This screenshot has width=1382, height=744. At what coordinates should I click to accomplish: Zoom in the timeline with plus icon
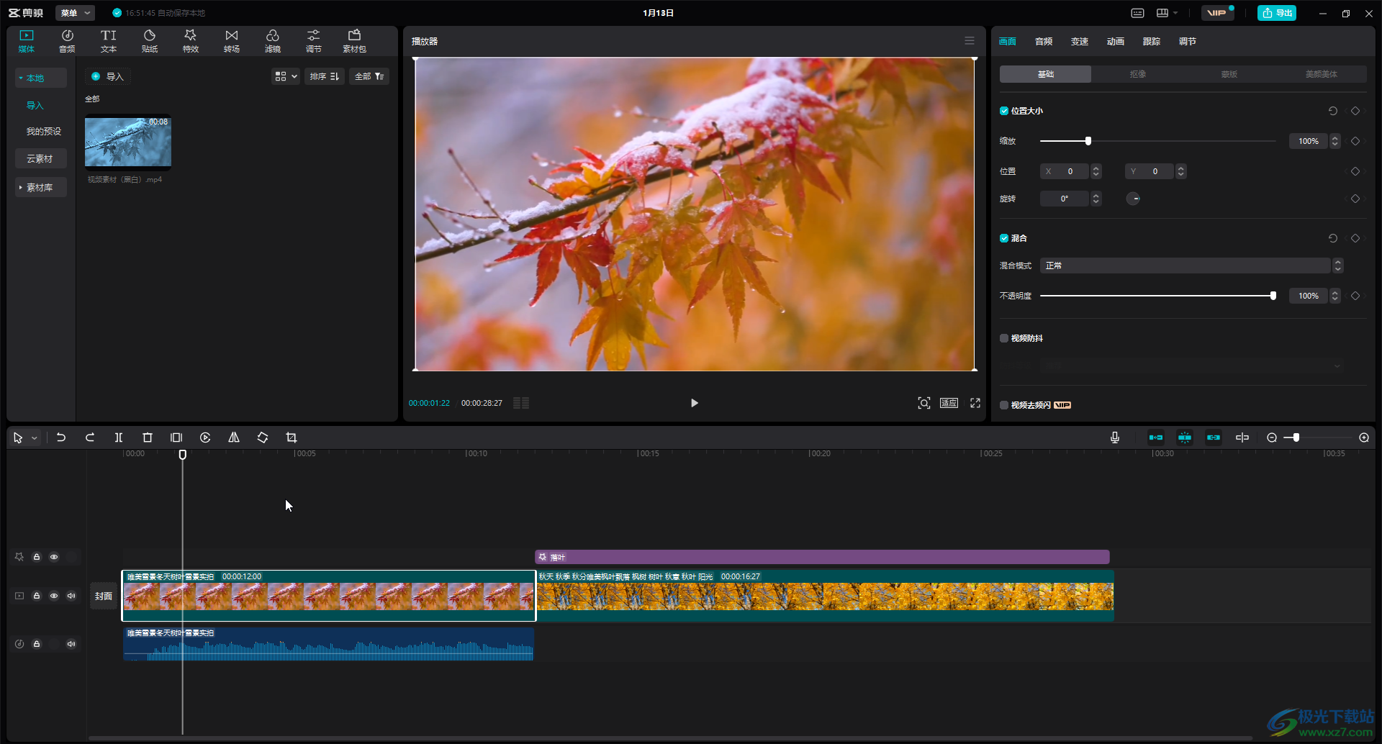pos(1364,437)
